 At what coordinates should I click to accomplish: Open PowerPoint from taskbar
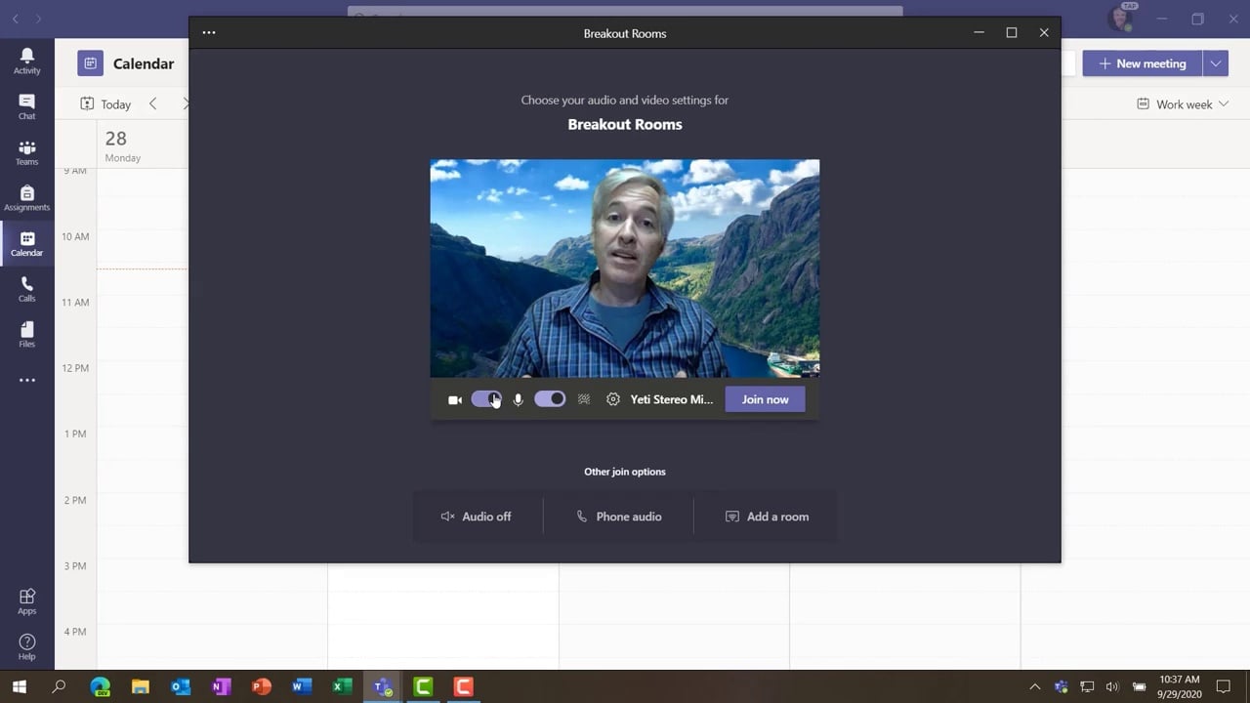coord(262,686)
